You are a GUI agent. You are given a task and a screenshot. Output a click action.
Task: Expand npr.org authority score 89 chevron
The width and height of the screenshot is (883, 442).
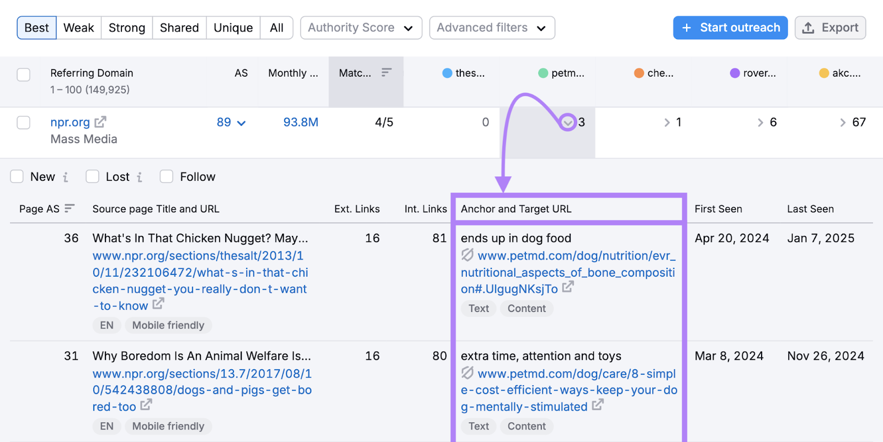click(241, 123)
